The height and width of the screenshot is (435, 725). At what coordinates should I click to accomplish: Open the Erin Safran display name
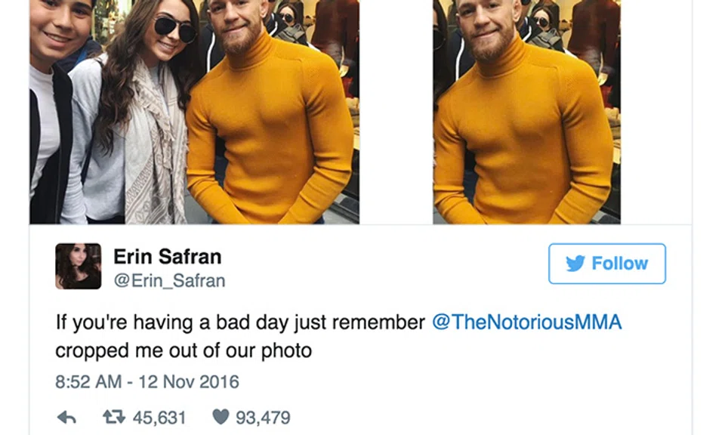pyautogui.click(x=168, y=257)
